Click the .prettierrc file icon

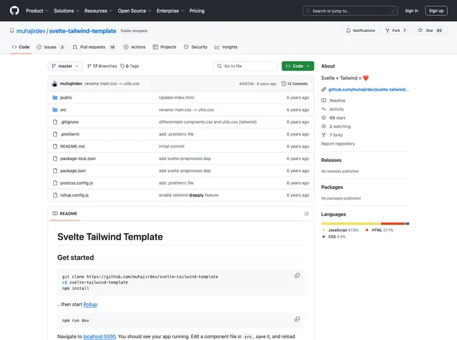54,134
